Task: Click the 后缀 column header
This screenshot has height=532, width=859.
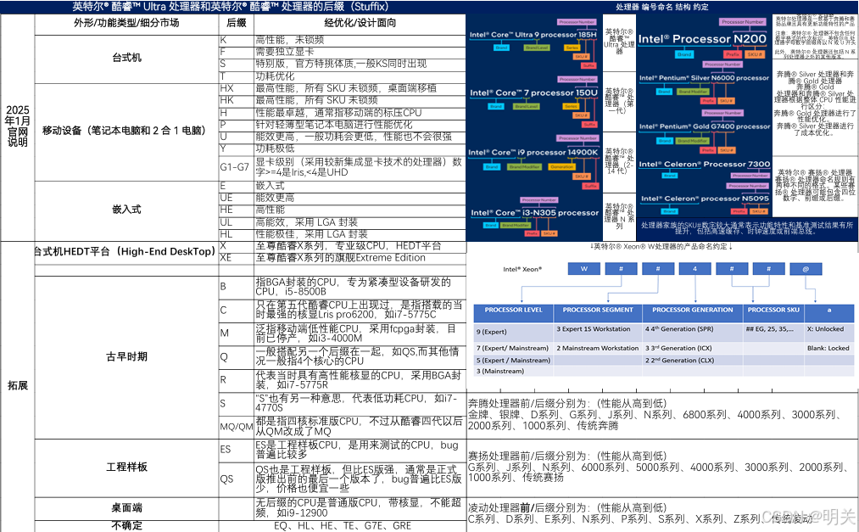Action: point(236,23)
